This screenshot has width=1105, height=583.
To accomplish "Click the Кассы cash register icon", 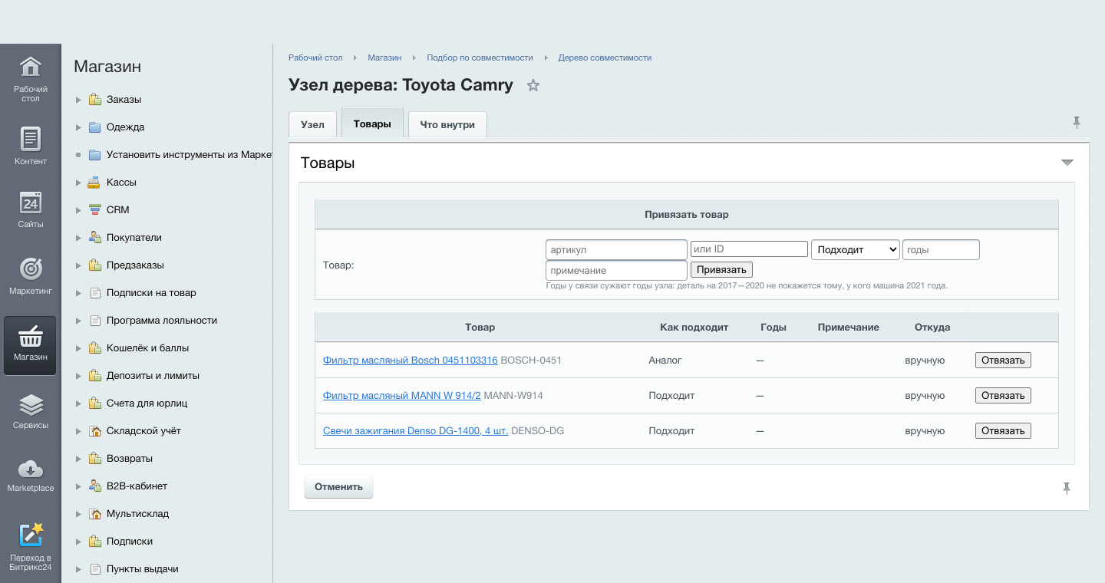I will (94, 183).
